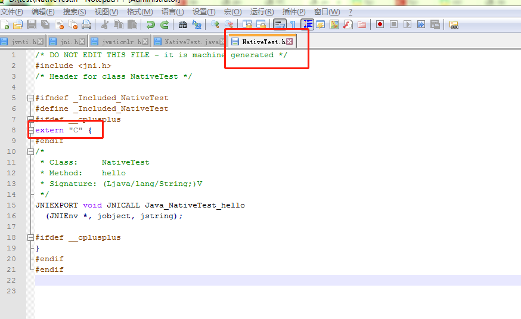Toggle word wrap in the toolbar
Viewport: 521px width, 319px height.
pos(280,24)
